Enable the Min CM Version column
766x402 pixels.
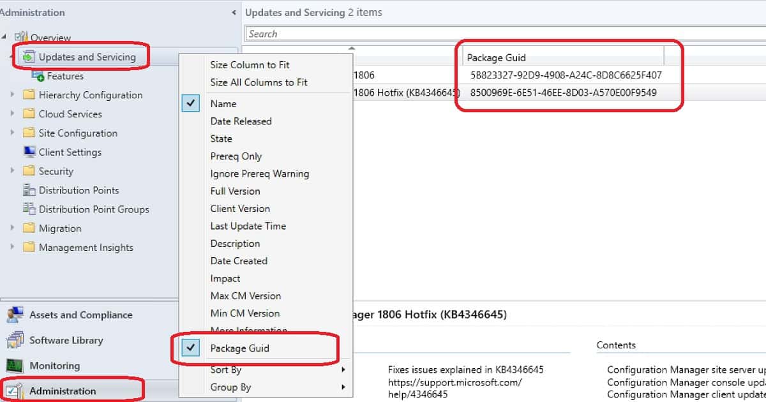pos(245,313)
